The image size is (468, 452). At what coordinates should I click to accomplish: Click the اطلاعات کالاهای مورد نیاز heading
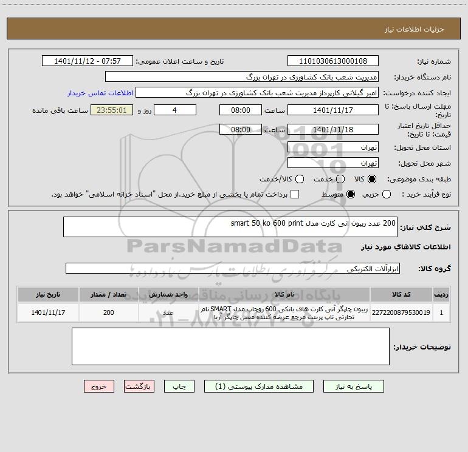tap(405, 247)
